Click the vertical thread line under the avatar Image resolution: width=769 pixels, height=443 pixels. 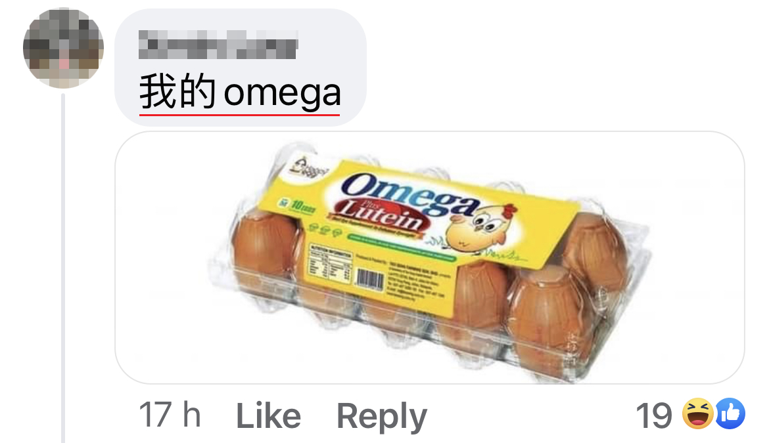(63, 268)
